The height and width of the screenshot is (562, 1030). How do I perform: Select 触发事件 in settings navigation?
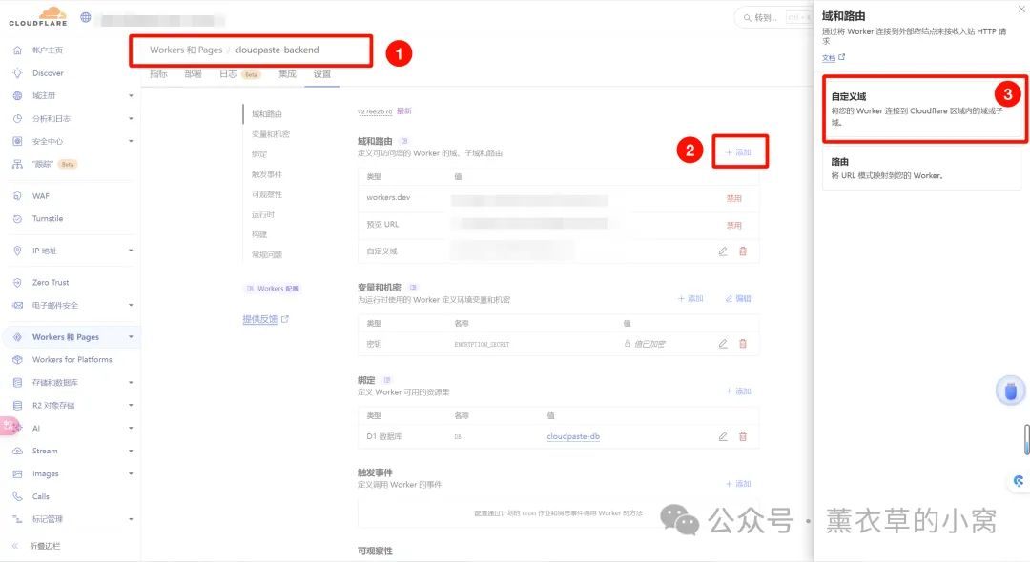coord(267,174)
